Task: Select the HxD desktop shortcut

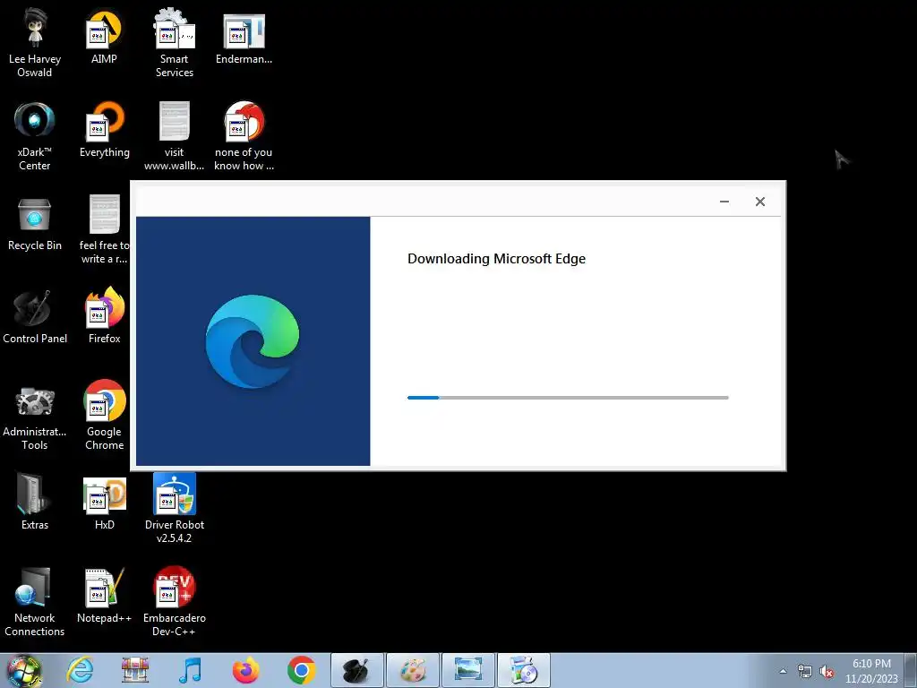Action: [104, 503]
